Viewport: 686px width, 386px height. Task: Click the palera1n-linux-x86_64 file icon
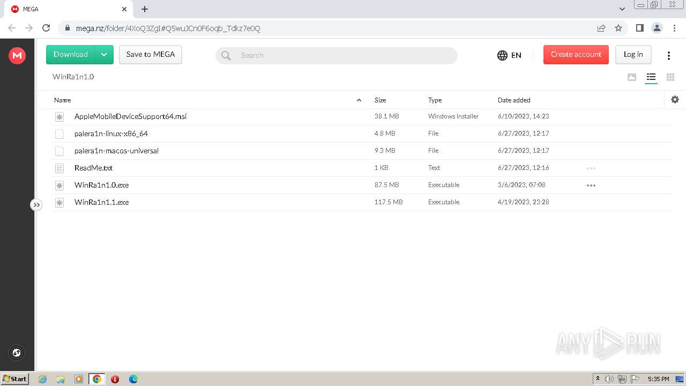(59, 133)
